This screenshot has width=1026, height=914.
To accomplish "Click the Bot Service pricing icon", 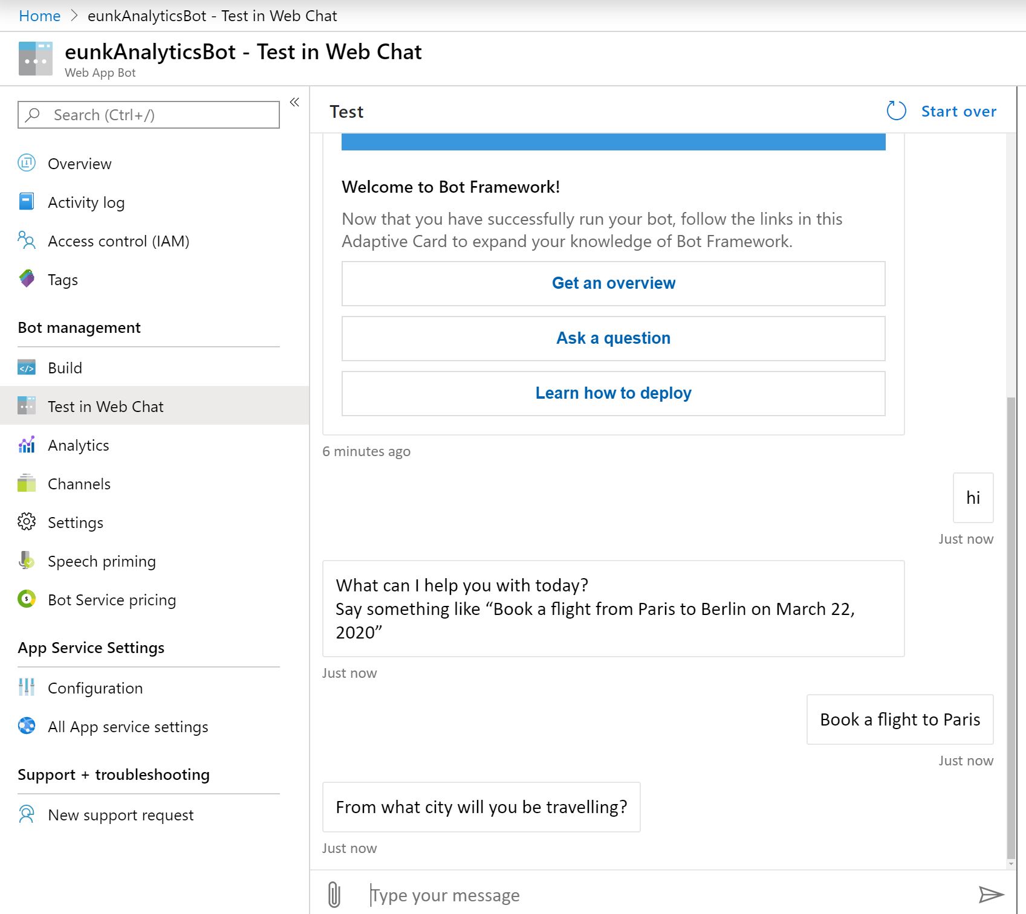I will (27, 599).
